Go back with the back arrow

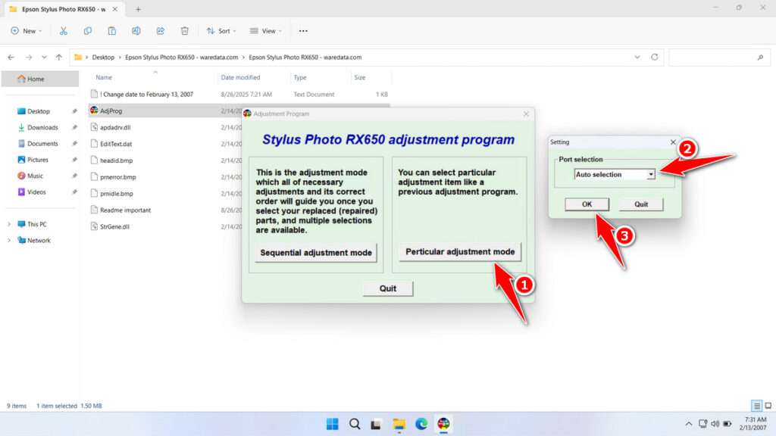[x=11, y=58]
